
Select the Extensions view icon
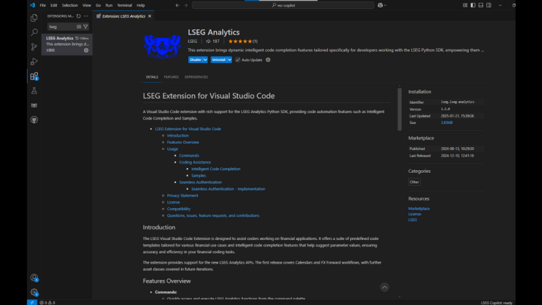(x=34, y=76)
